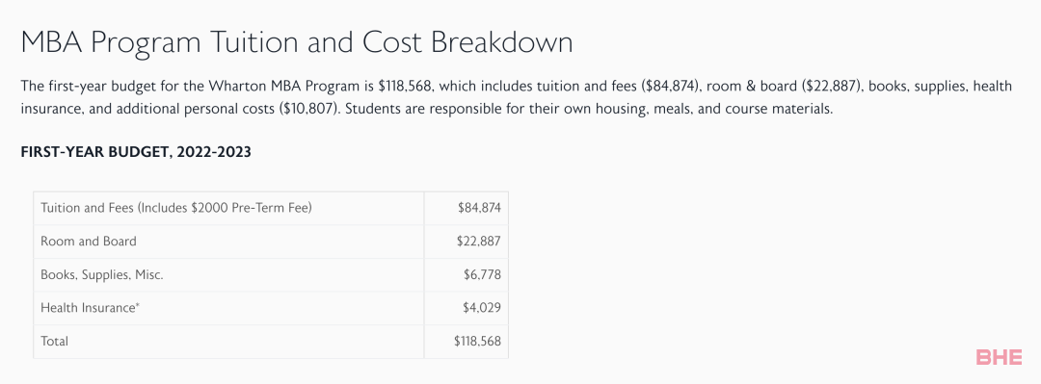Select the Total row label
The width and height of the screenshot is (1041, 384).
54,342
